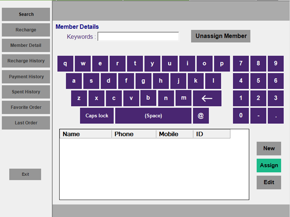Screen dimensions: 290x217
Task: Tap the y key
Action: 152,63
